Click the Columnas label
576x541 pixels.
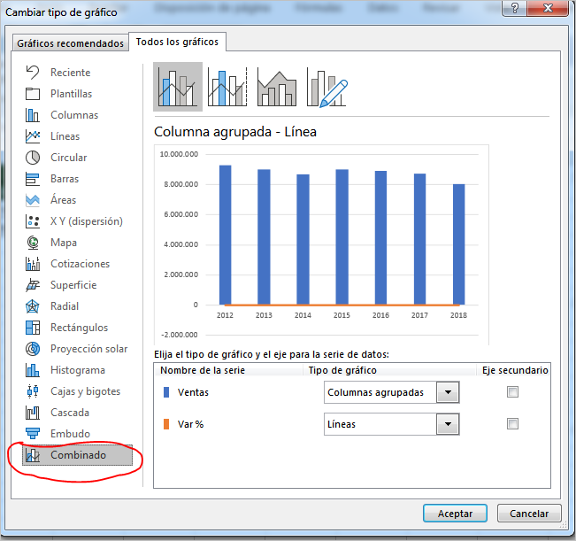coord(74,115)
